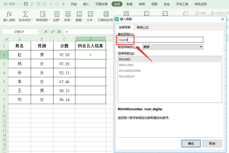The image size is (229, 153).
Task: Click the cell with score 67.26
Action: pos(64,64)
